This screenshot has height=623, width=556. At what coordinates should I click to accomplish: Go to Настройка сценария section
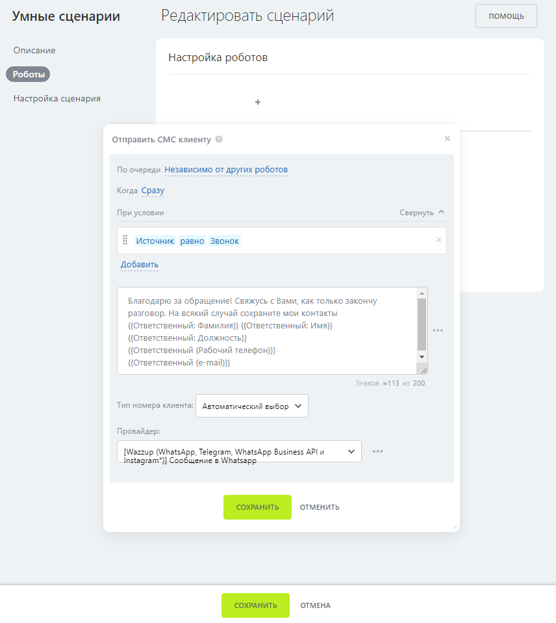57,99
